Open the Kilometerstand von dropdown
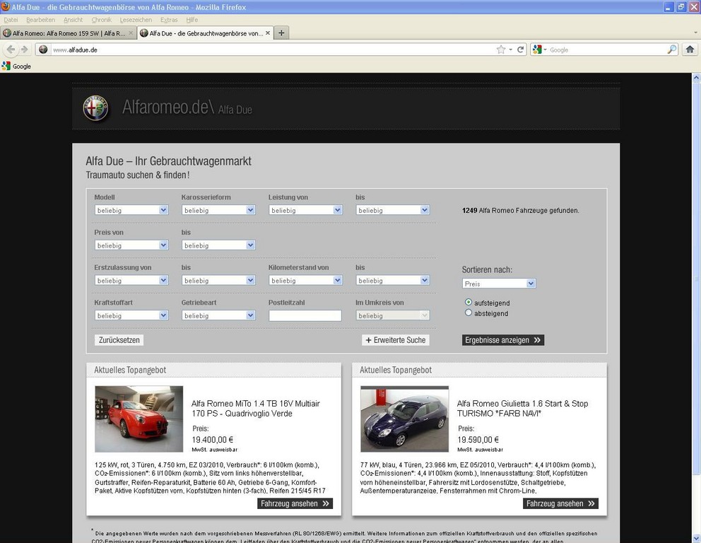The height and width of the screenshot is (543, 701). pos(305,281)
